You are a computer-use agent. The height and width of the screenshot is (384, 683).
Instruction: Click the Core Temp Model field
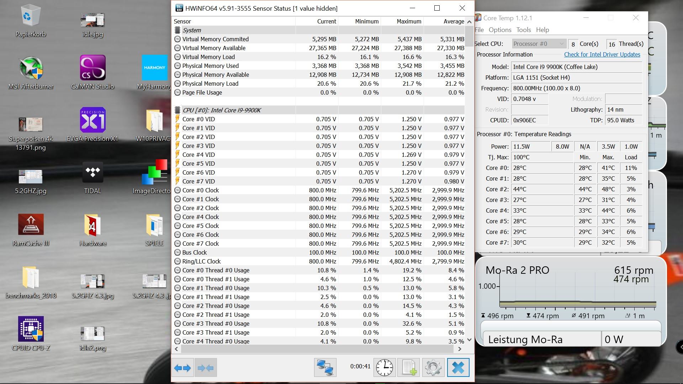[577, 67]
